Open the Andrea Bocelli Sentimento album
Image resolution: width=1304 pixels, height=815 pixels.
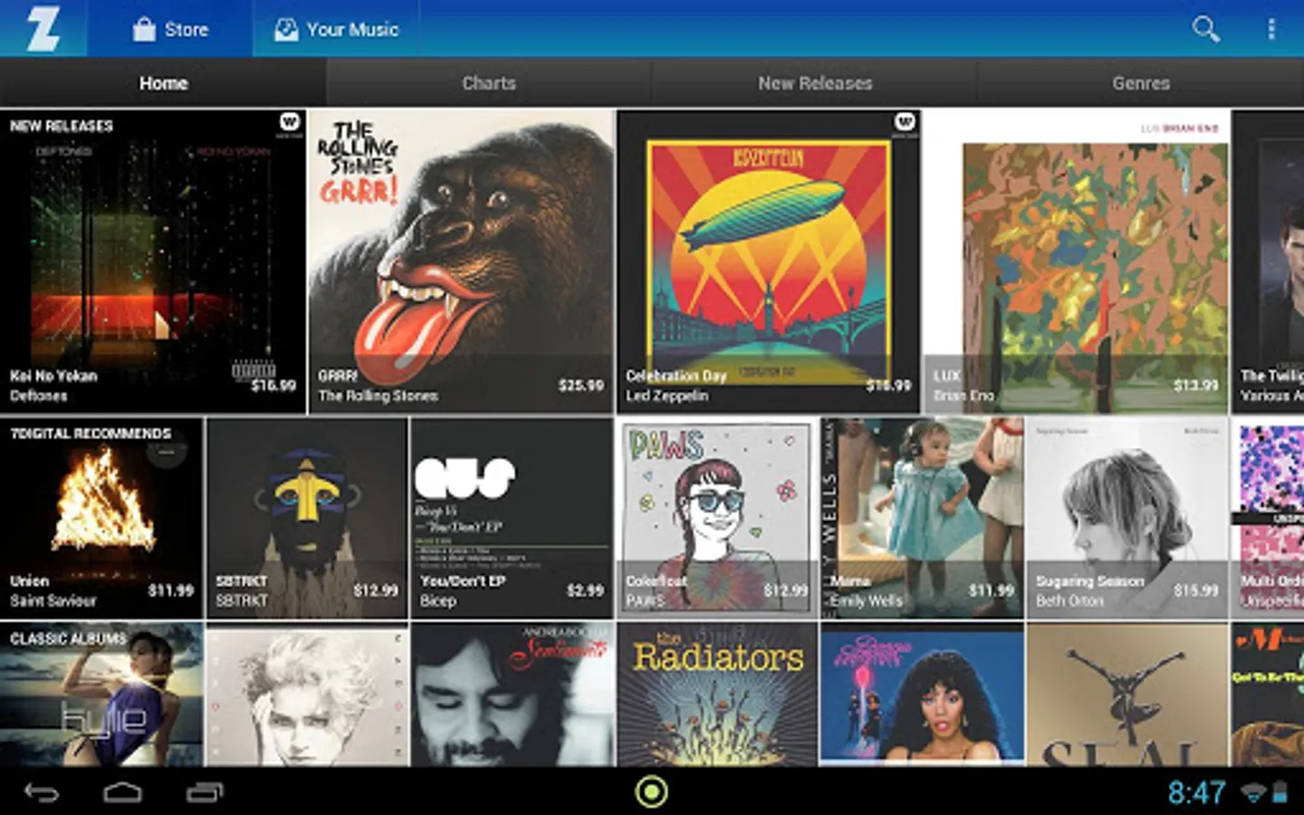(x=512, y=695)
